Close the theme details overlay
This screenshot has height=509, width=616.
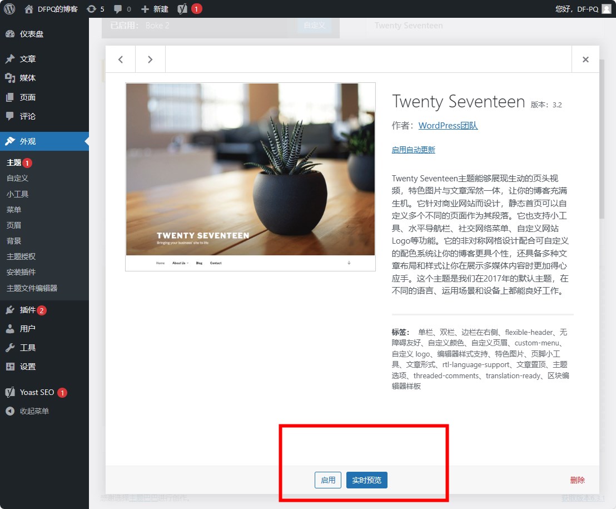pos(585,60)
